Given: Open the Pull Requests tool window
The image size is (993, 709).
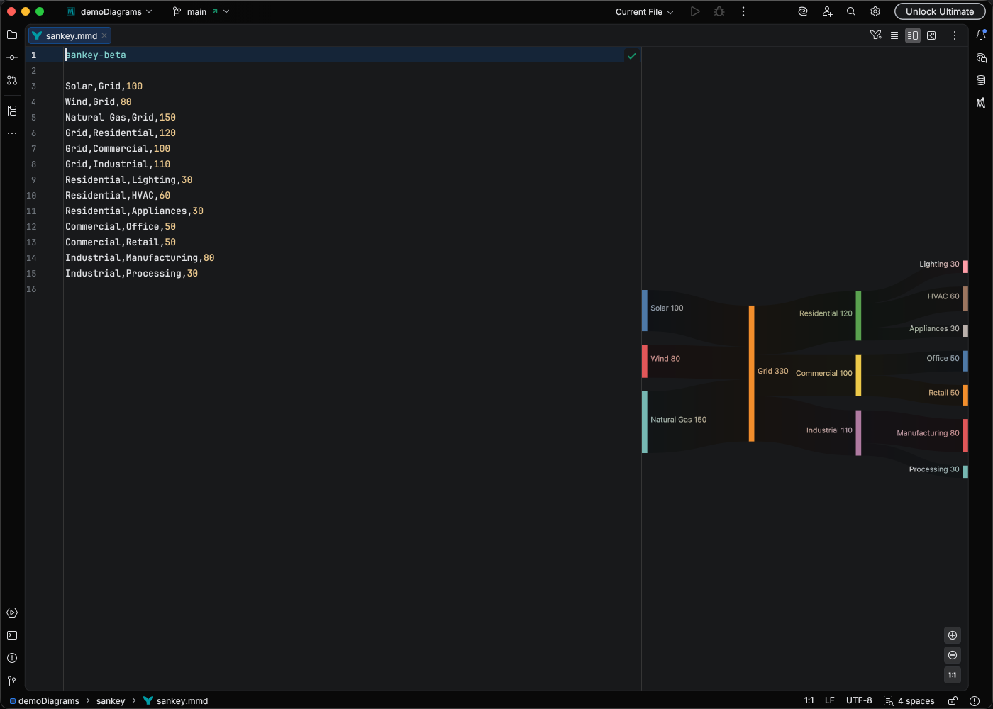Looking at the screenshot, I should [12, 80].
